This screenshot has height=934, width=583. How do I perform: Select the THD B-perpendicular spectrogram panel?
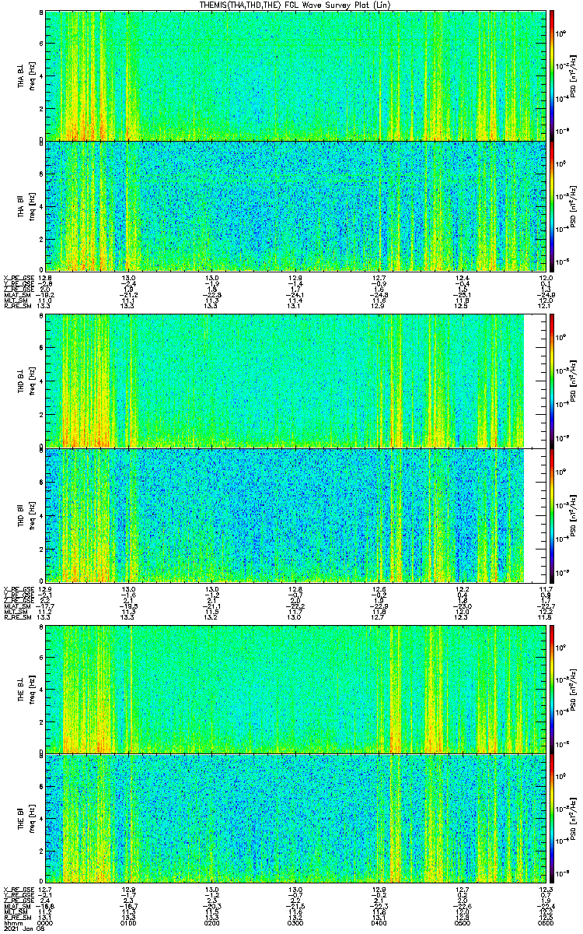tap(297, 381)
